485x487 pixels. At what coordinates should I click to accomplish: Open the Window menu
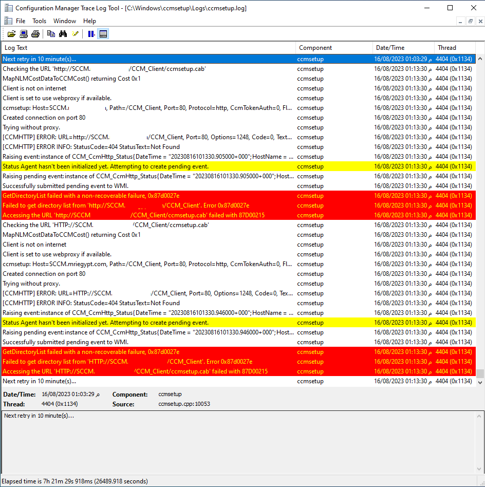click(x=65, y=21)
